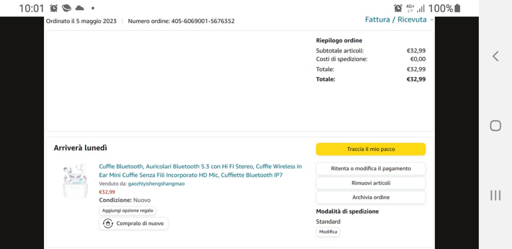Tap the battery icon in status bar
Screen dimensions: 512x249
click(x=458, y=8)
